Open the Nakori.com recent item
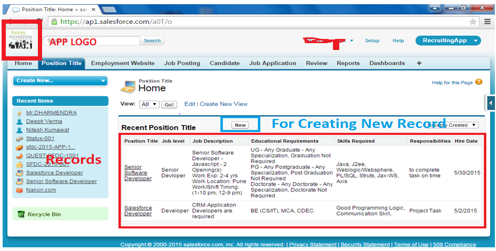The height and width of the screenshot is (251, 496). (41, 190)
